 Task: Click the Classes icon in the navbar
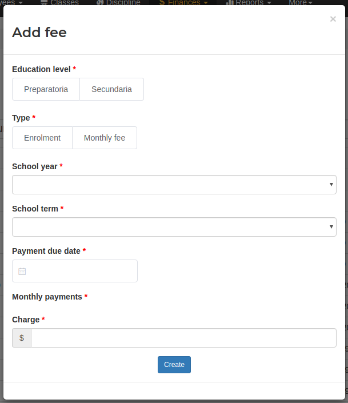[x=43, y=2]
